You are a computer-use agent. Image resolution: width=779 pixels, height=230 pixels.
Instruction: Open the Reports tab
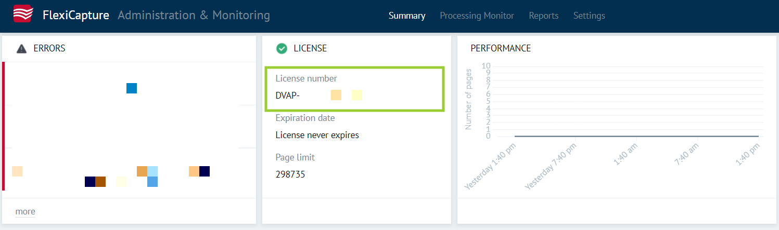pyautogui.click(x=544, y=16)
